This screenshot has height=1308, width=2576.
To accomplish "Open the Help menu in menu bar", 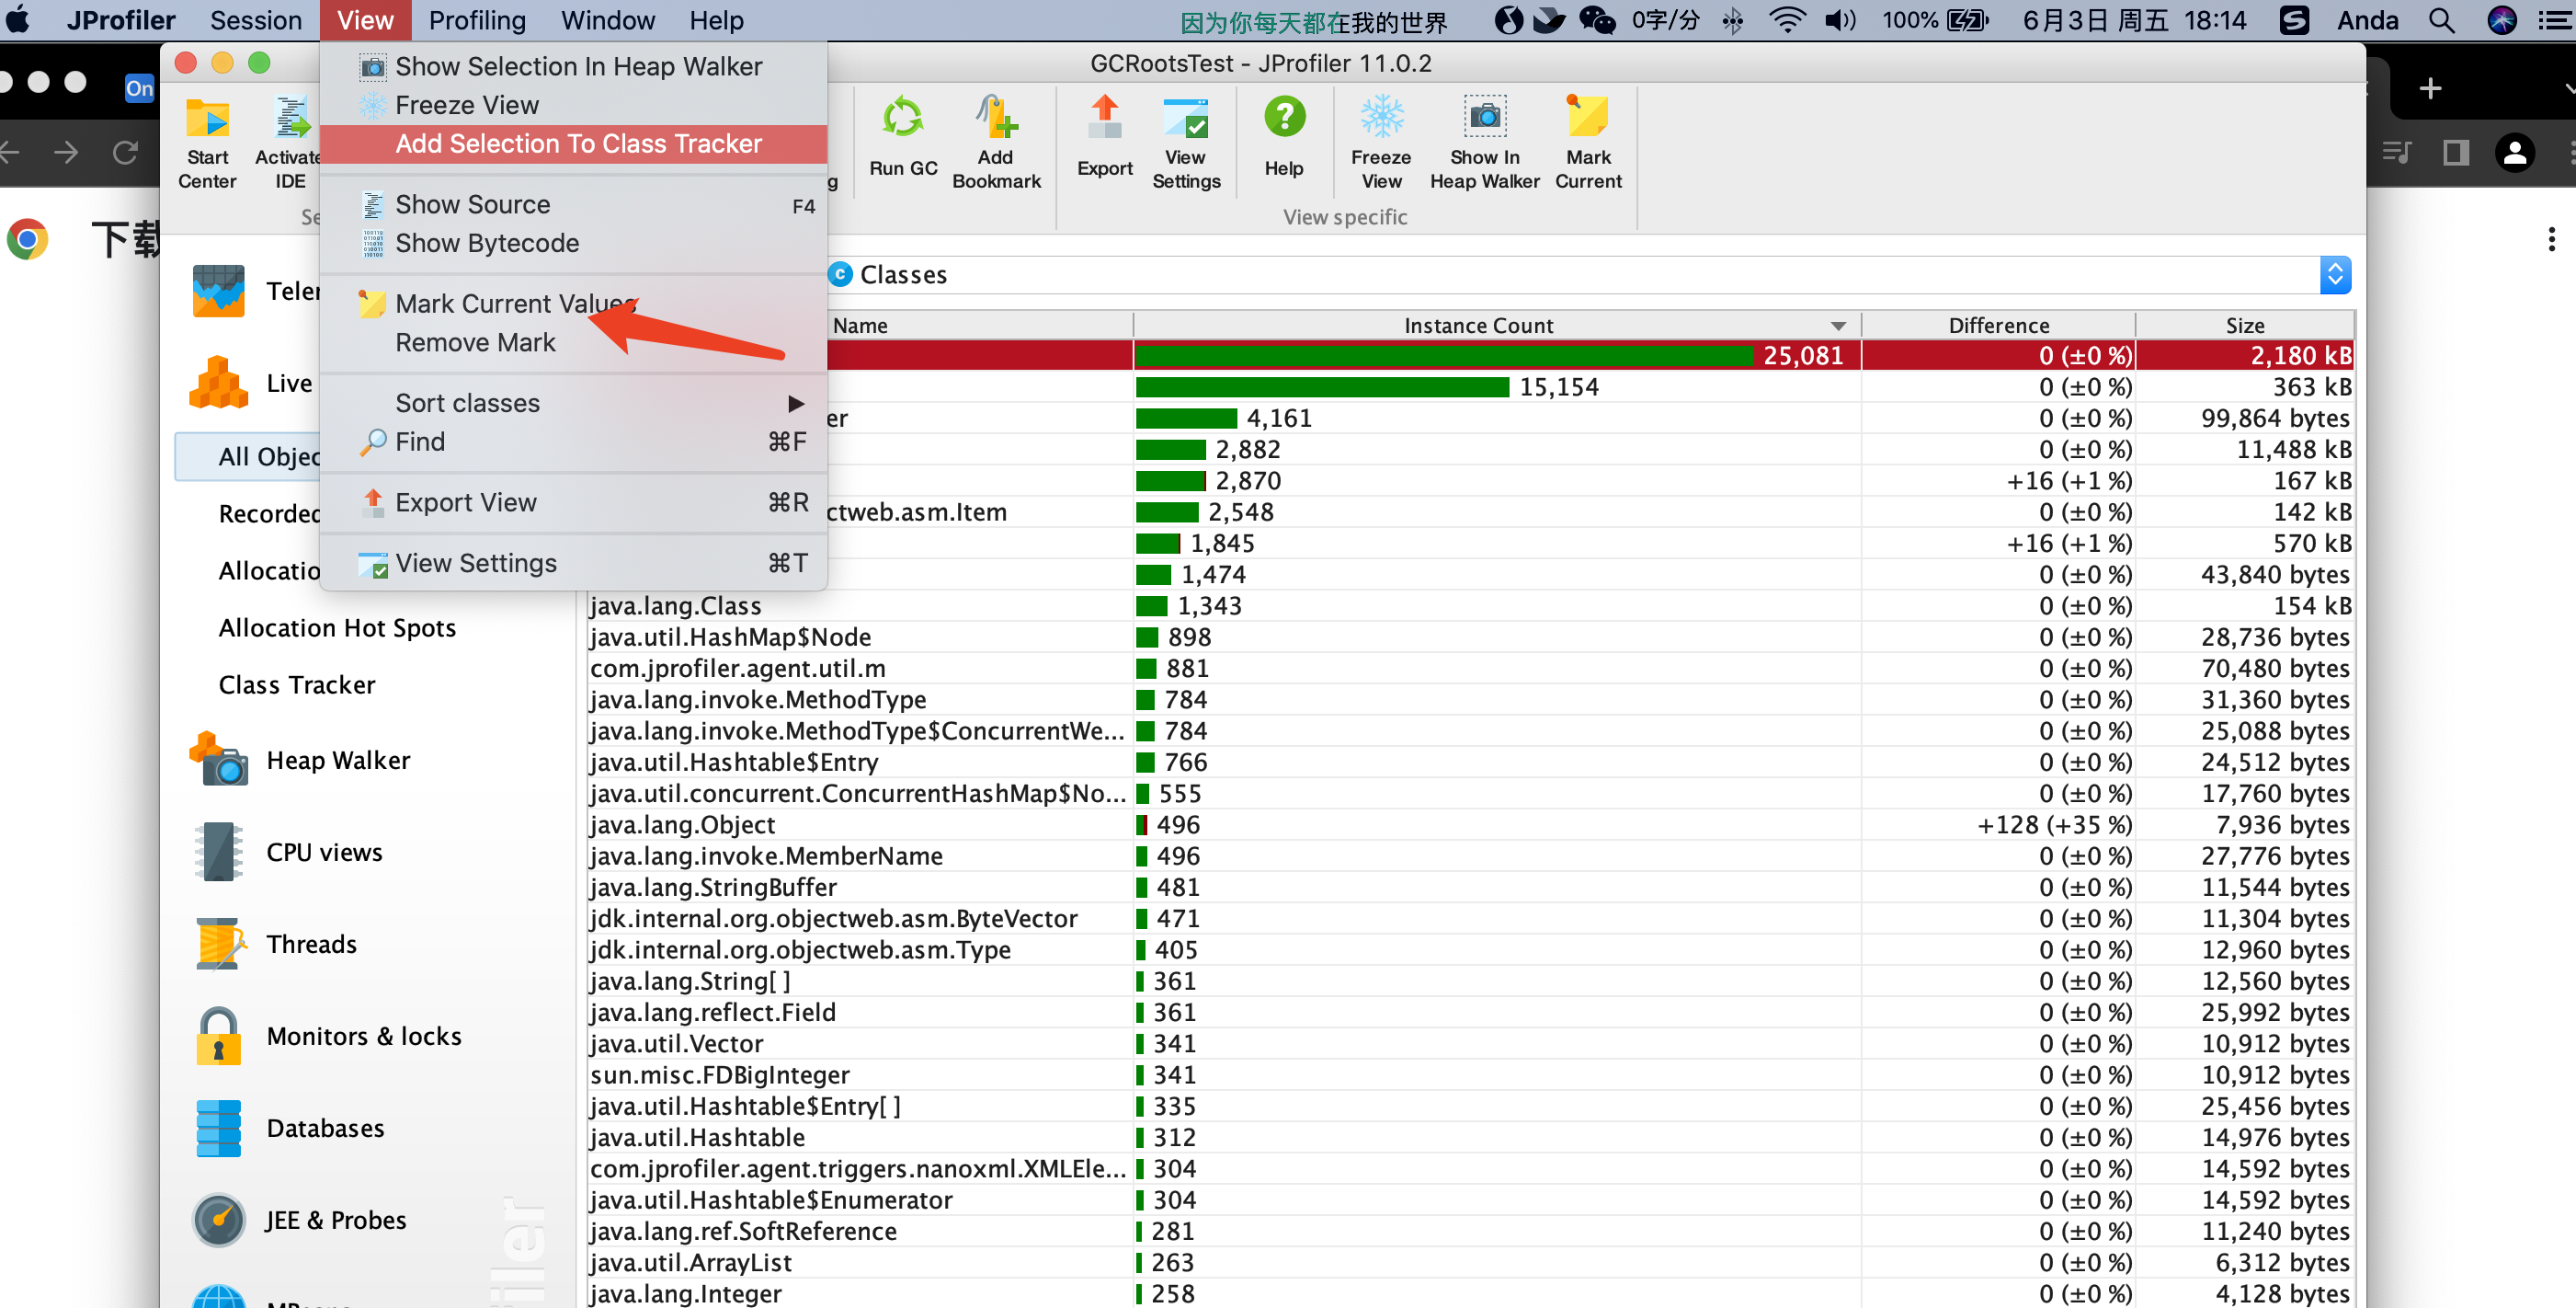I will pos(716,20).
